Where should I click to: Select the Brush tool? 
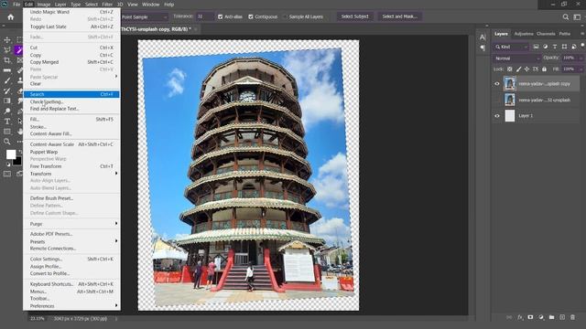7,80
